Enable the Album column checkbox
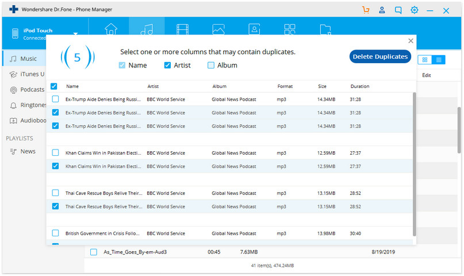Viewport: 464px width, 276px height. coord(210,65)
